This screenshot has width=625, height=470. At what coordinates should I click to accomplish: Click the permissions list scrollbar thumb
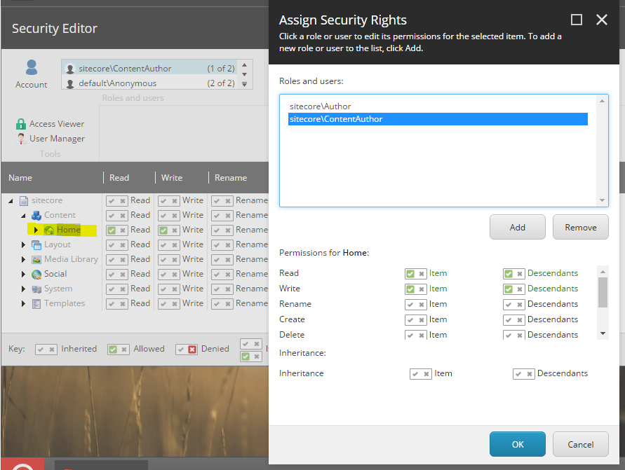tap(603, 293)
